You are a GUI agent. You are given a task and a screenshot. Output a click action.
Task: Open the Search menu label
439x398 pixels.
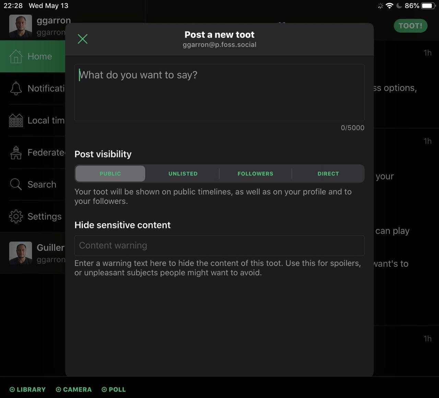pyautogui.click(x=42, y=184)
